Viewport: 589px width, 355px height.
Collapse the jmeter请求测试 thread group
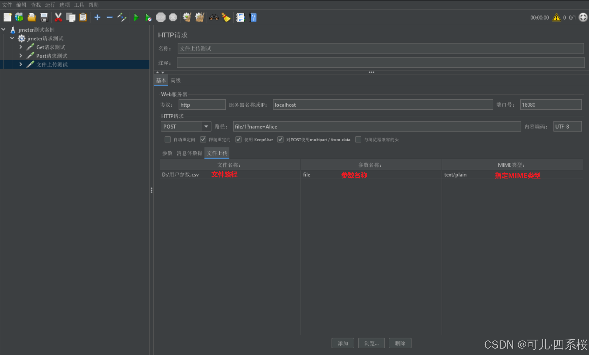coord(12,38)
